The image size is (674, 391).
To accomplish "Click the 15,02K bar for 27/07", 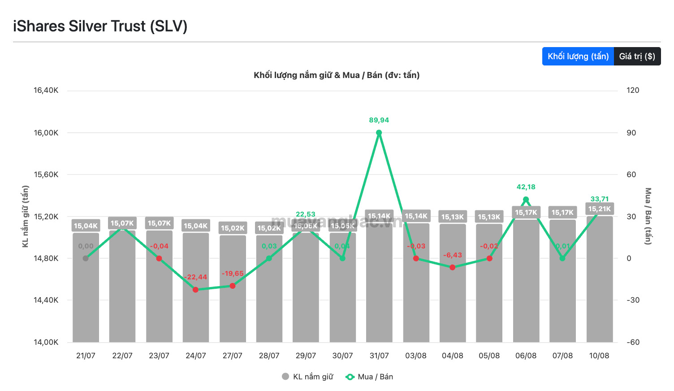I will click(x=233, y=289).
